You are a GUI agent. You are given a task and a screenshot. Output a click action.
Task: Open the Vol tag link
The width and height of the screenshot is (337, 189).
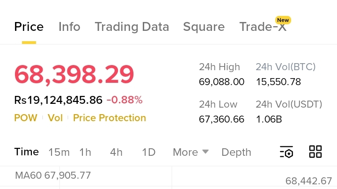pos(55,118)
